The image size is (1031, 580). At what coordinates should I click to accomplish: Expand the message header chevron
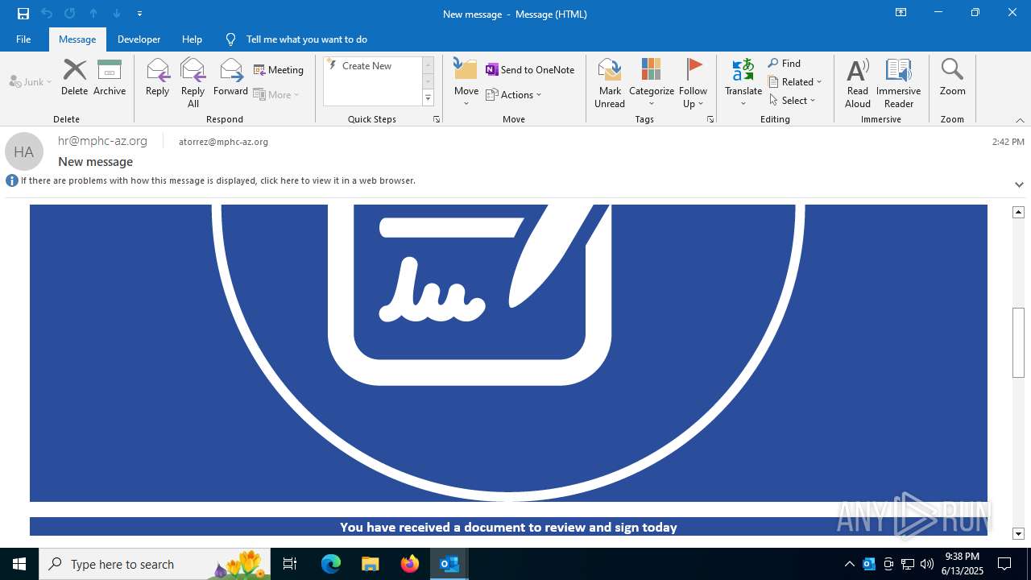click(x=1019, y=184)
